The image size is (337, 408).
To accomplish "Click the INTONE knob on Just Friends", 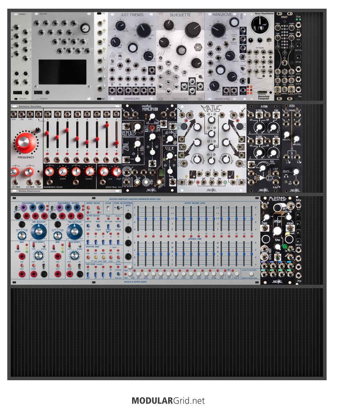I will 120,25.
